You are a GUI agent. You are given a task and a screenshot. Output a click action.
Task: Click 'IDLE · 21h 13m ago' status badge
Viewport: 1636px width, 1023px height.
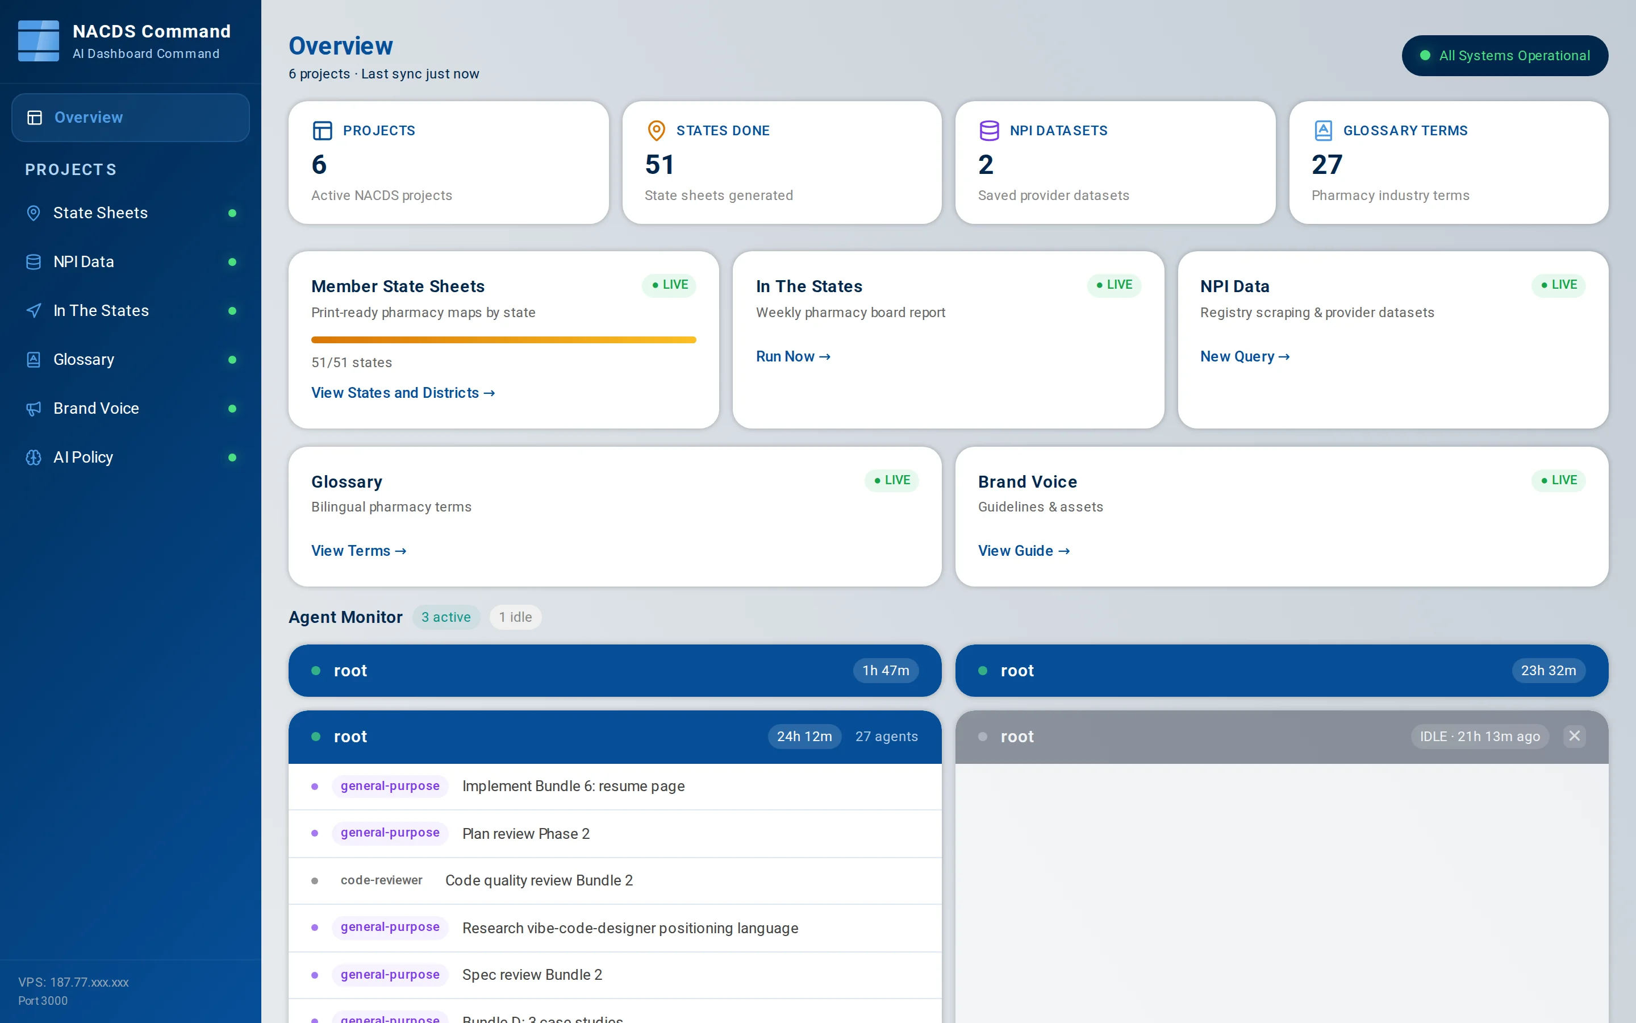tap(1480, 736)
